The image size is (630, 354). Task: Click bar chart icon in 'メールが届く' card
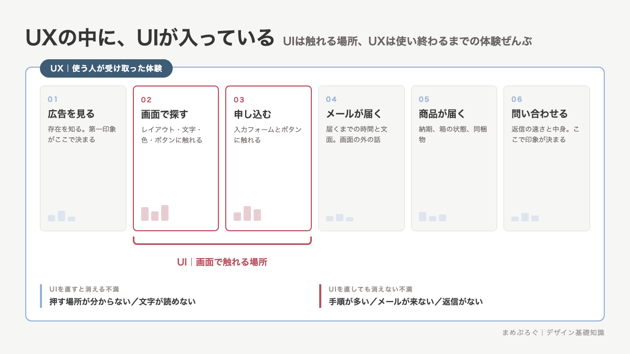click(x=340, y=218)
